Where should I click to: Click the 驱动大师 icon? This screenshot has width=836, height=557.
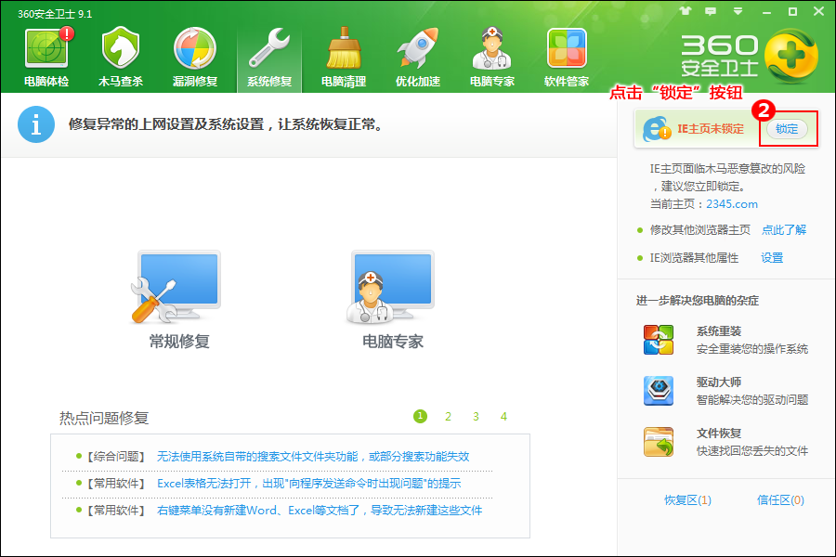[658, 391]
